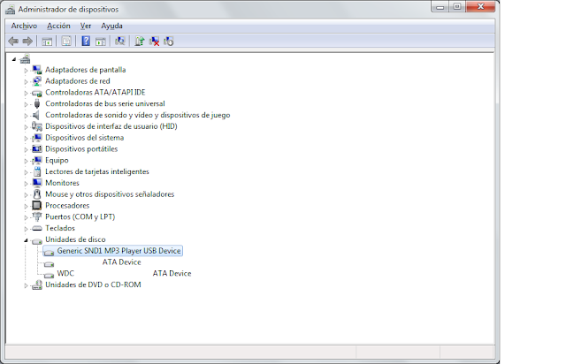Click the DVD o CD-ROM drive icon

coord(37,285)
